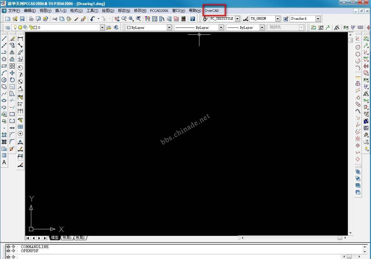Select the Spline curve tool
Viewport: 371px width, 259px height.
pos(4,94)
